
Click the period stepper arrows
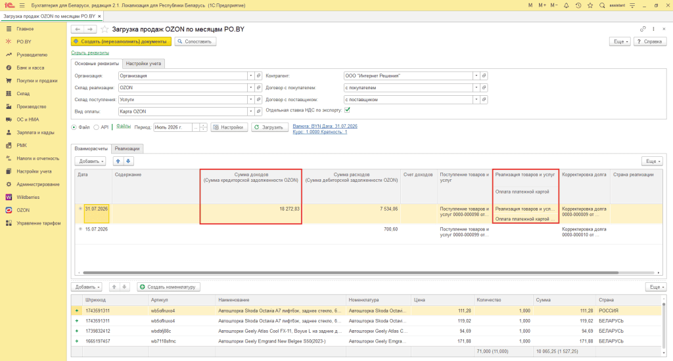(x=204, y=127)
